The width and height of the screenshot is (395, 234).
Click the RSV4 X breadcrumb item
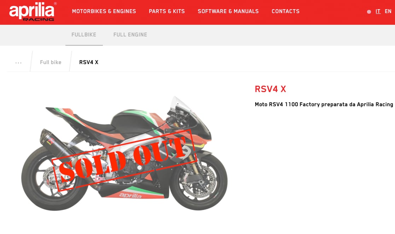pos(89,62)
